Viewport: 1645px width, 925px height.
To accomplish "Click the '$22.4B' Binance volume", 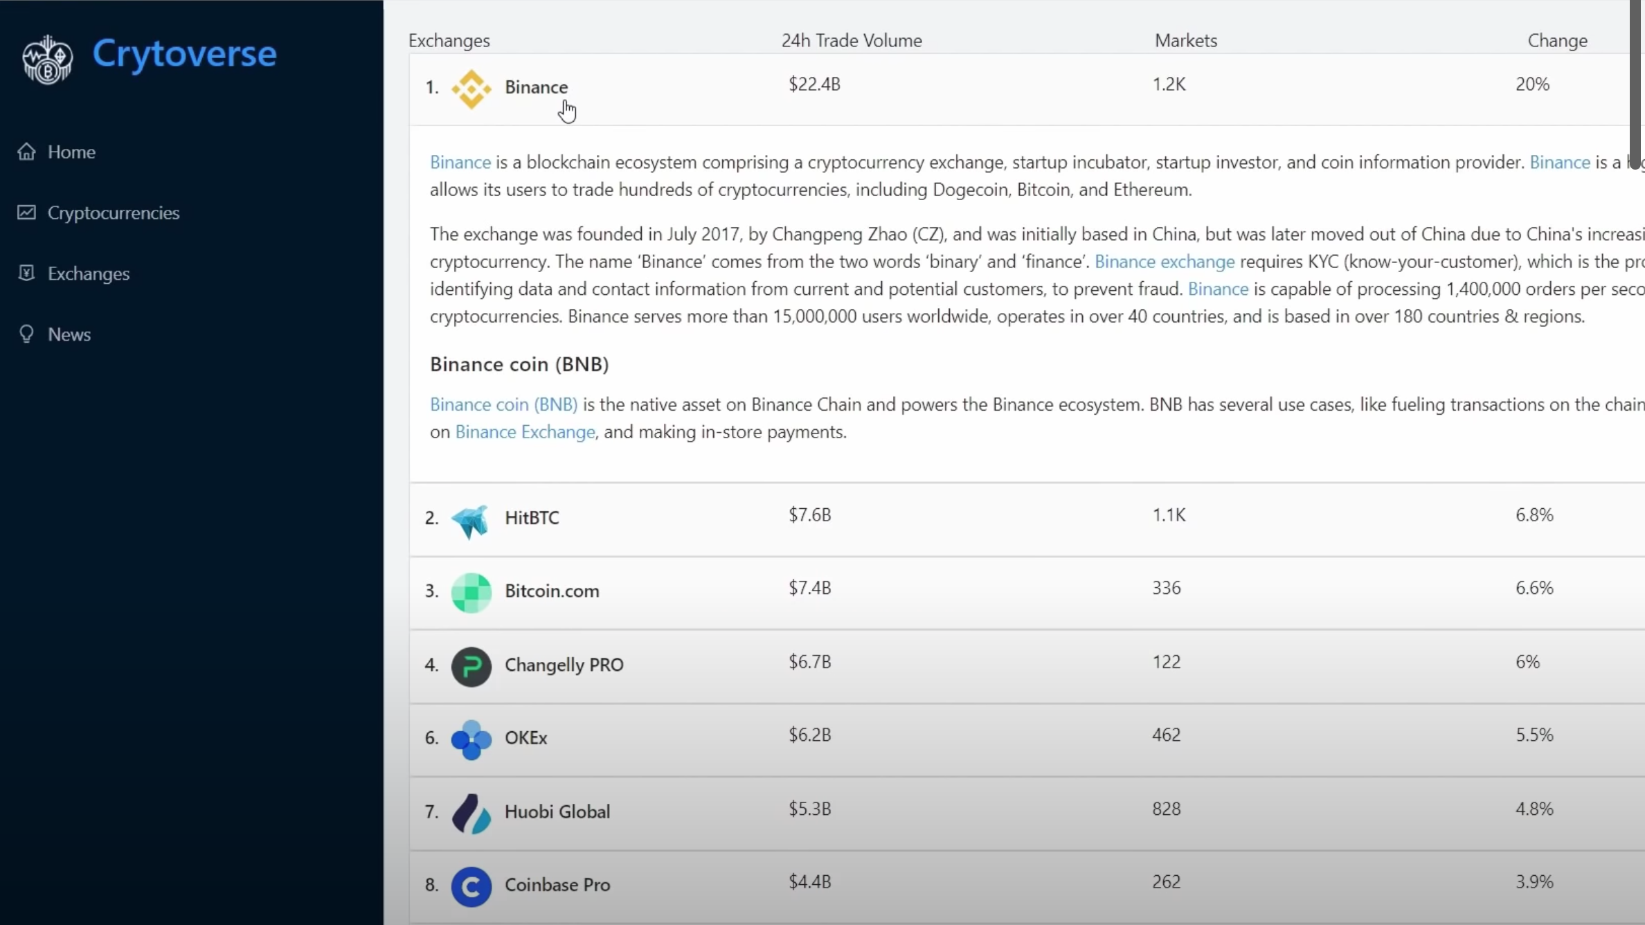I will pos(814,84).
